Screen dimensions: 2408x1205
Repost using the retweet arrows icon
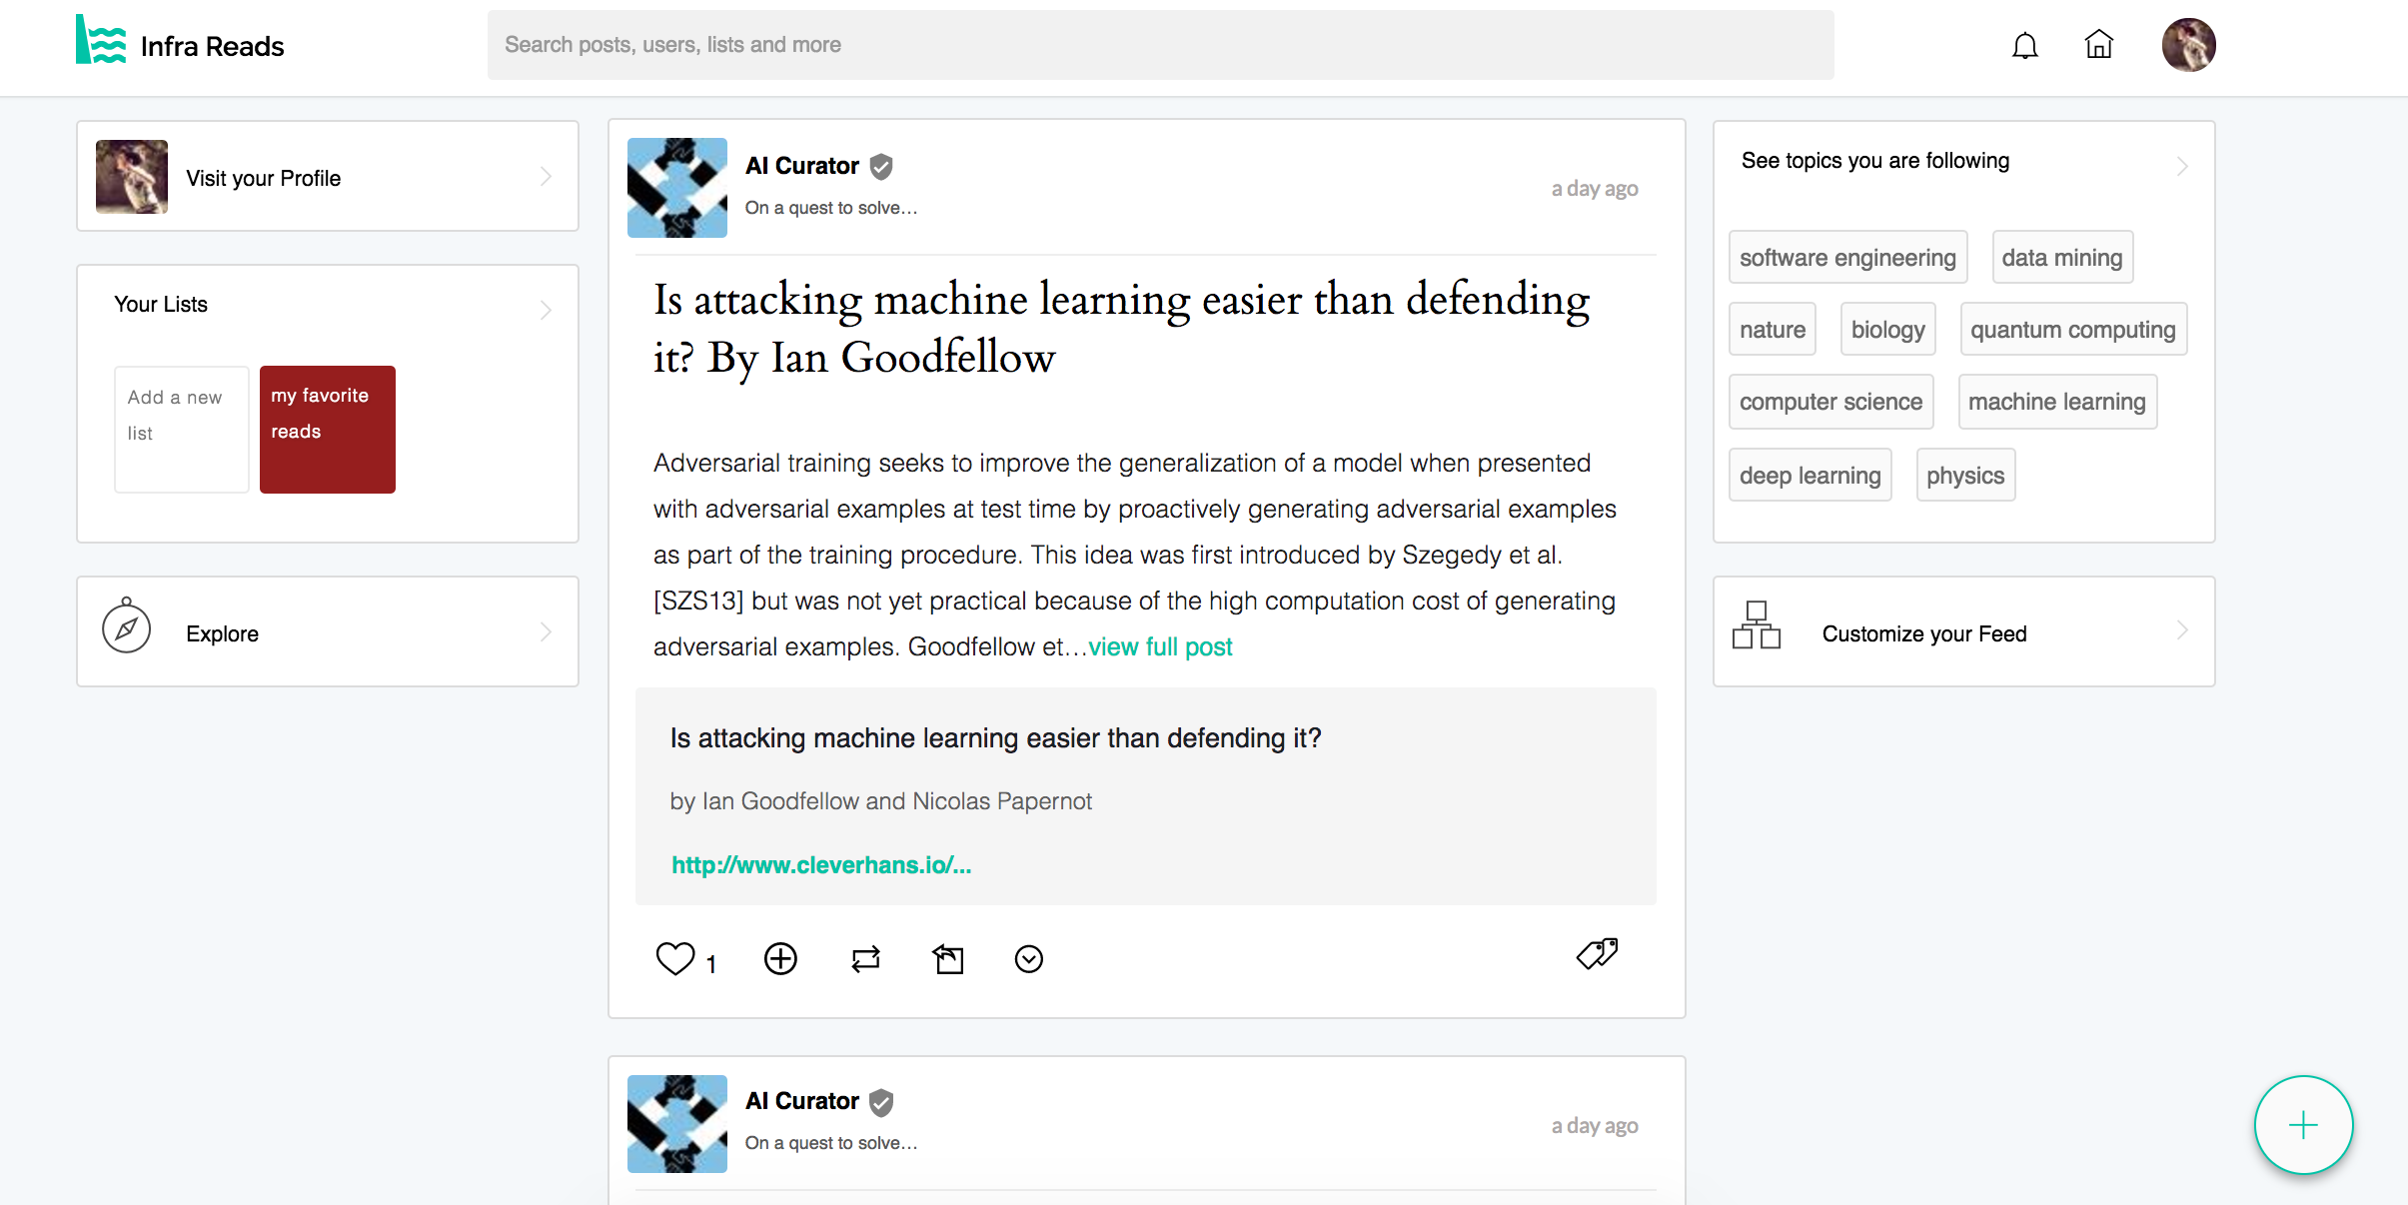tap(865, 959)
